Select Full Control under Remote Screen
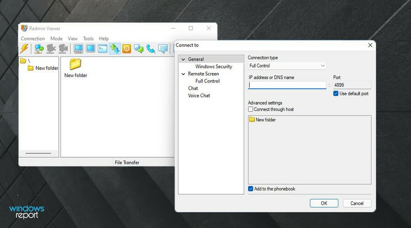 tap(208, 81)
